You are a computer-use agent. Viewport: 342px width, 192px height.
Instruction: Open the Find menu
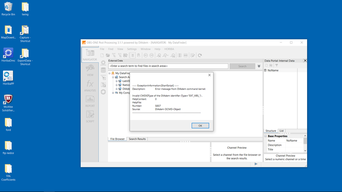coord(111,49)
